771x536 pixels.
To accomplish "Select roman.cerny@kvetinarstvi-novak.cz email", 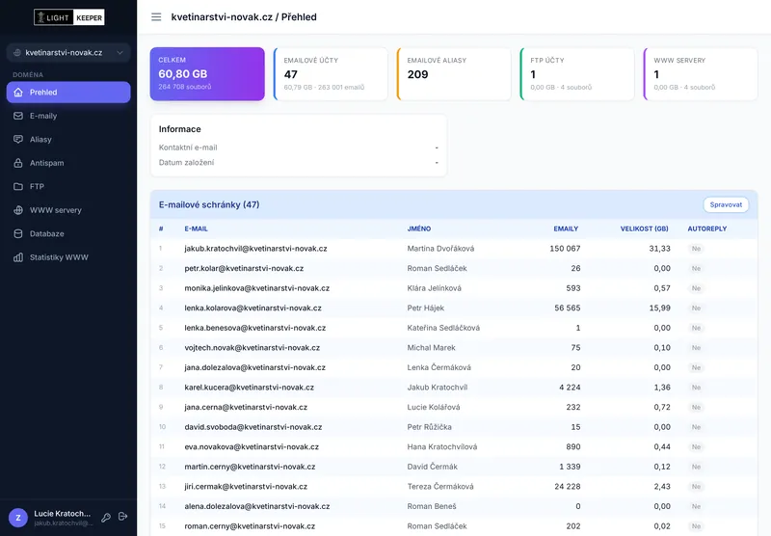I will [250, 526].
